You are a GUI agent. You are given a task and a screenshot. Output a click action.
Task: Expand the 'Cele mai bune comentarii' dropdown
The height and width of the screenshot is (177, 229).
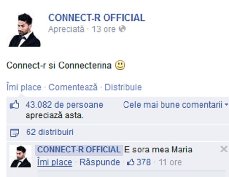pos(175,105)
